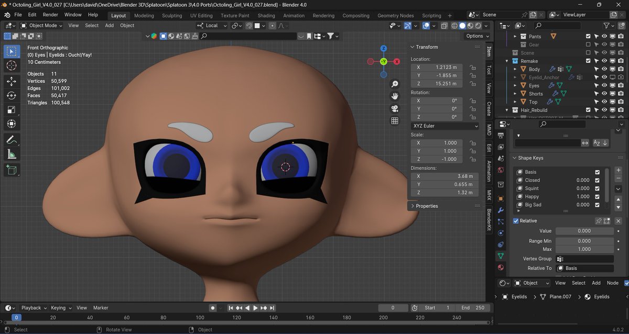Expand the Pants collection in the outliner

pyautogui.click(x=515, y=37)
